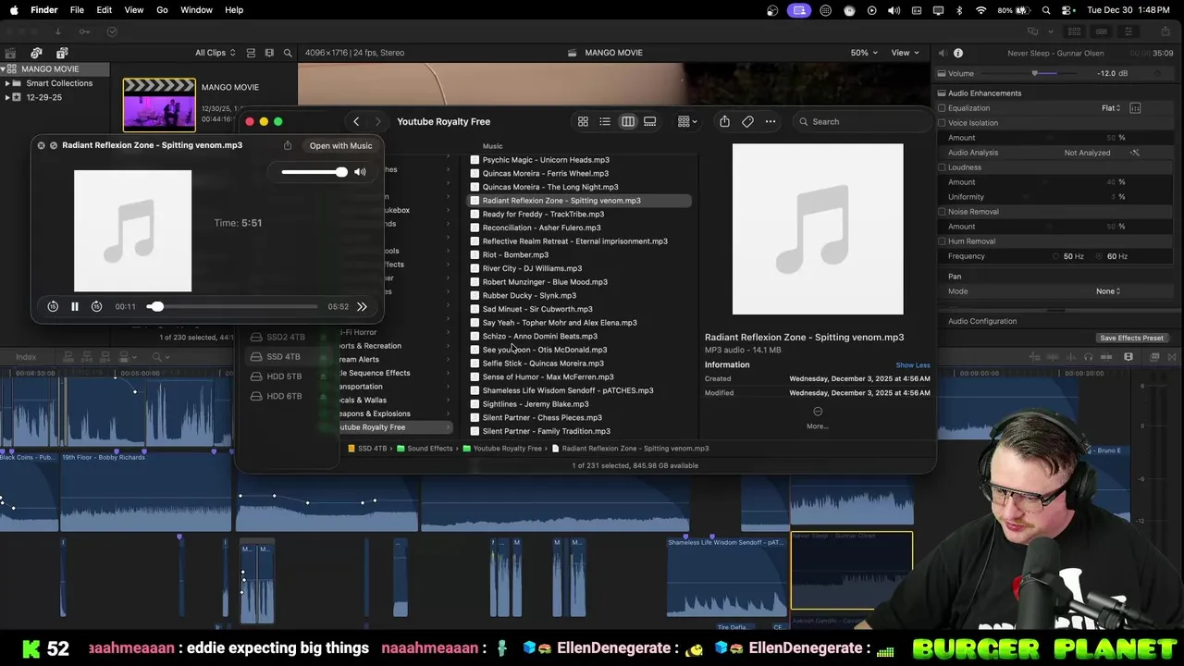Click the Save Effects Preset button
Screen dimensions: 1184x666
pos(1131,338)
